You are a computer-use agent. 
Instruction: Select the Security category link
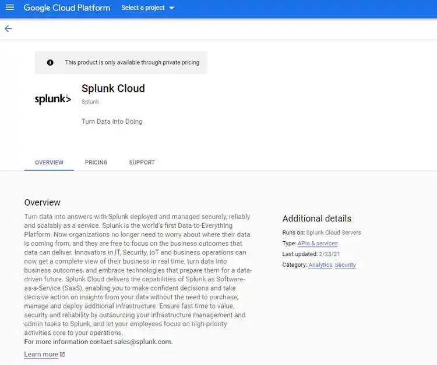[345, 265]
